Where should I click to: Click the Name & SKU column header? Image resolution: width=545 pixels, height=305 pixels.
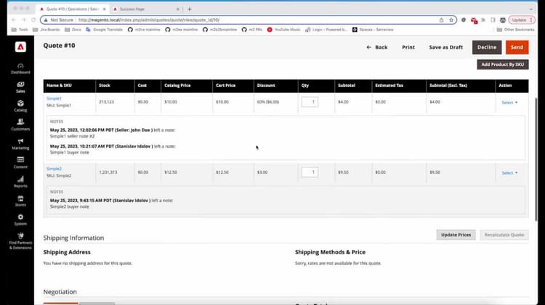(59, 85)
